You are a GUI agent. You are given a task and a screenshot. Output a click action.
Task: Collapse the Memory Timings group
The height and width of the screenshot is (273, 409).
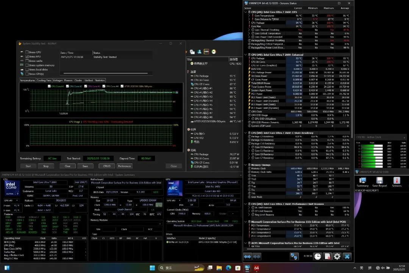(245, 165)
